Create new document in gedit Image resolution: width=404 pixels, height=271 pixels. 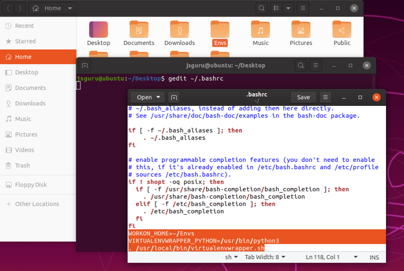[x=174, y=98]
